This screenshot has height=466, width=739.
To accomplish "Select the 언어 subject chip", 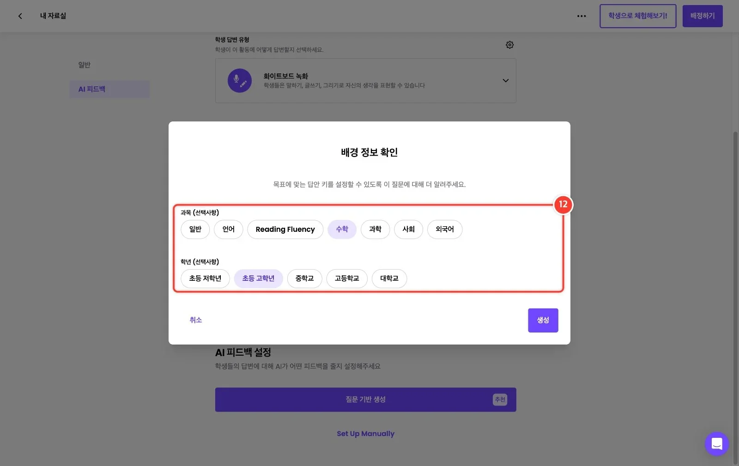I will point(229,229).
